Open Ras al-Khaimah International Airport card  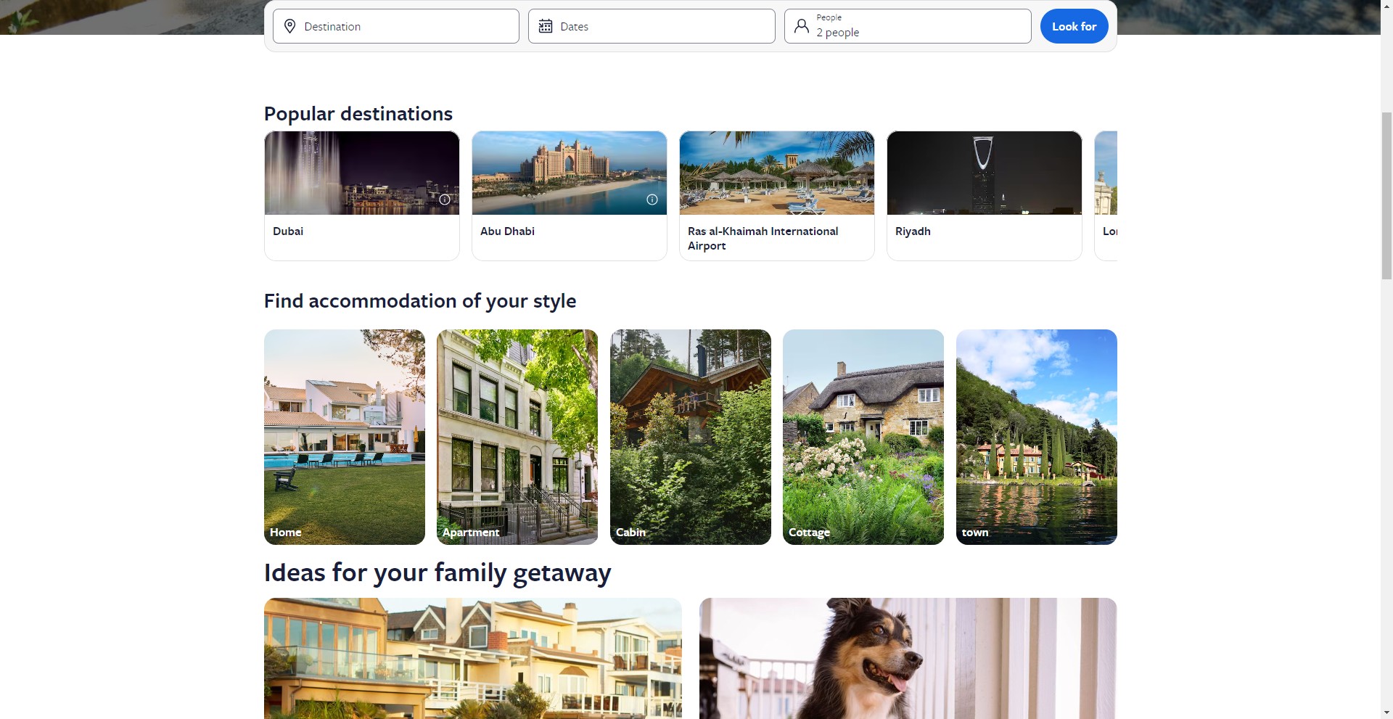pyautogui.click(x=777, y=196)
